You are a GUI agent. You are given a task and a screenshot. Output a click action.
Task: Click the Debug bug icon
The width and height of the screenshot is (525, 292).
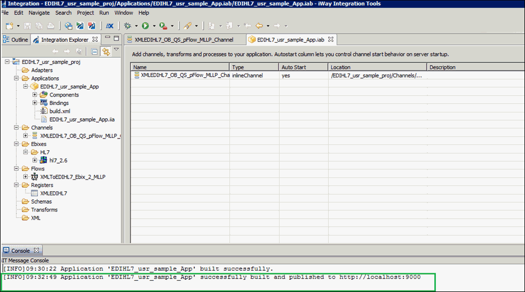128,26
